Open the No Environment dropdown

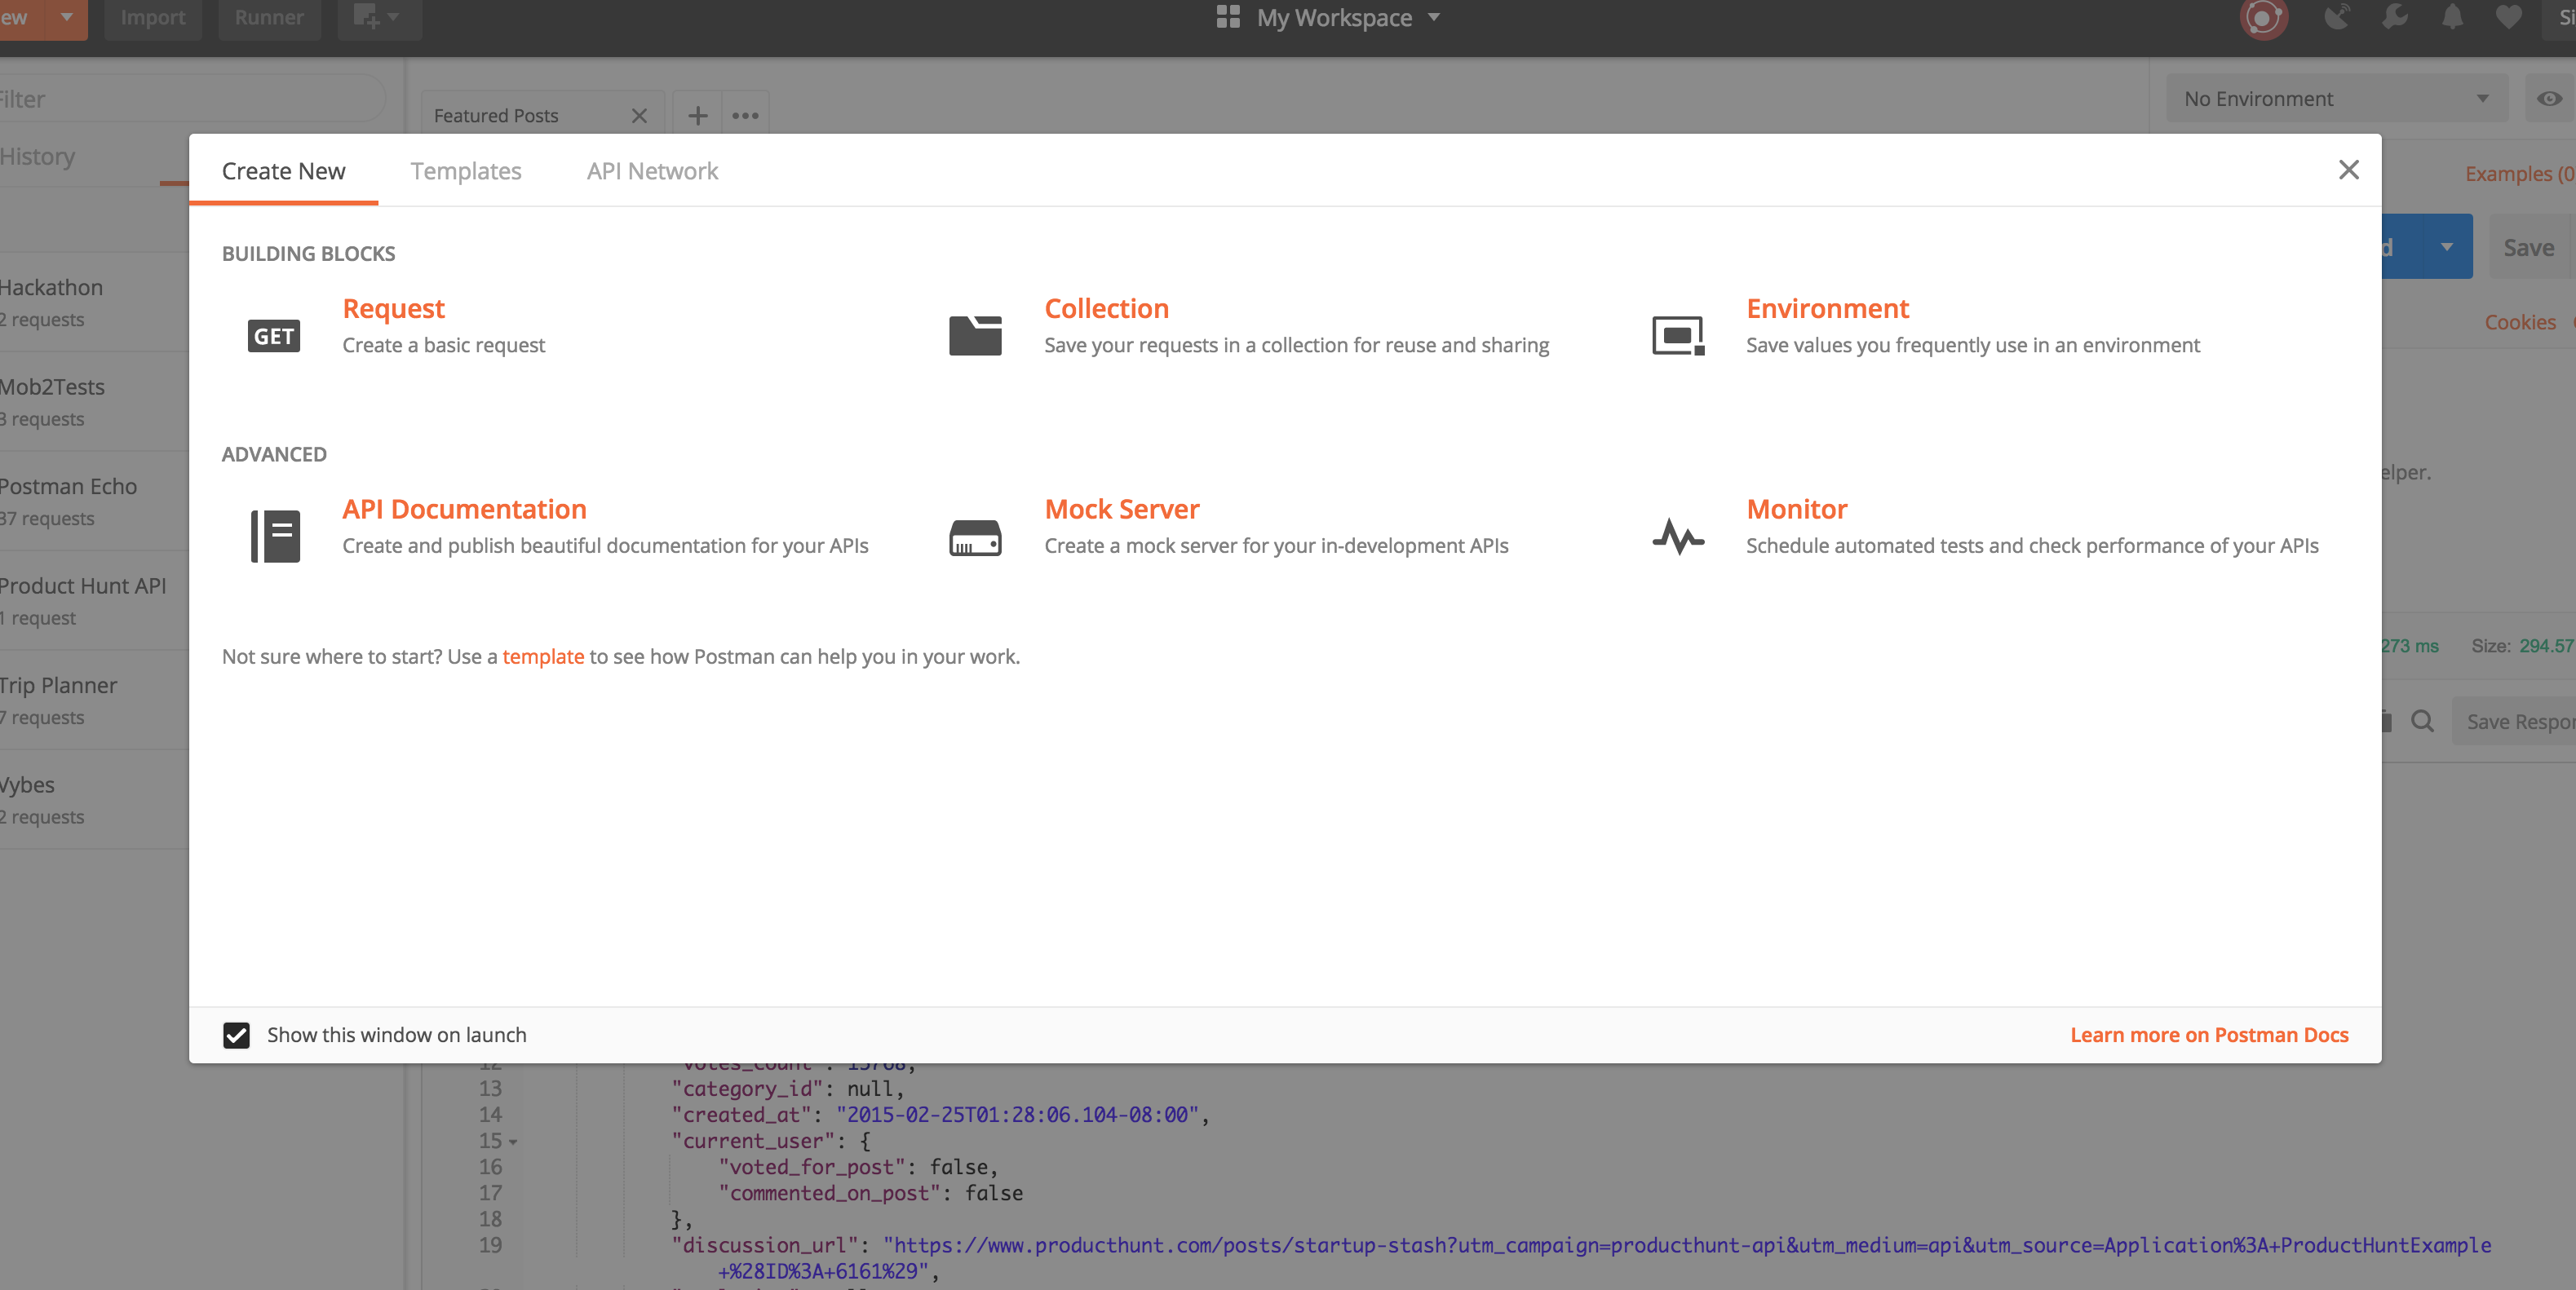point(2336,98)
